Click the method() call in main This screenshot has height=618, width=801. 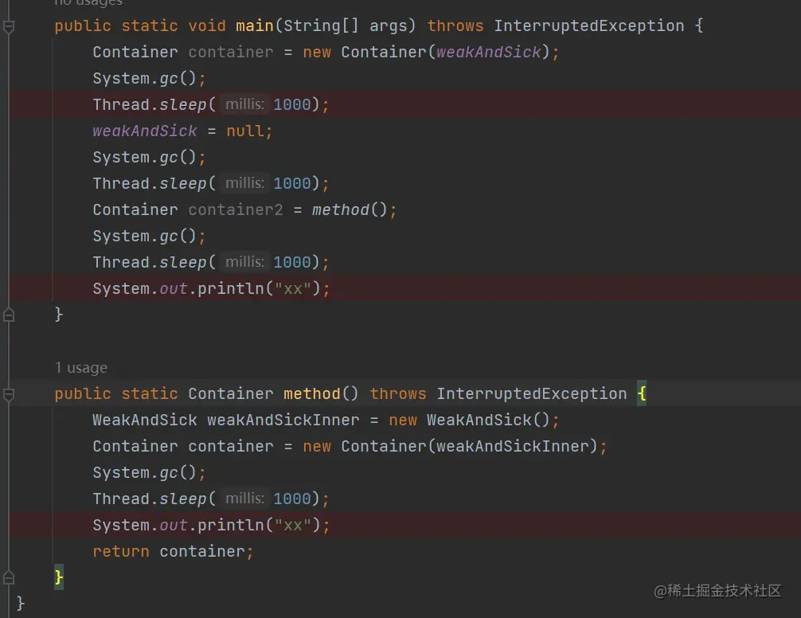[340, 210]
